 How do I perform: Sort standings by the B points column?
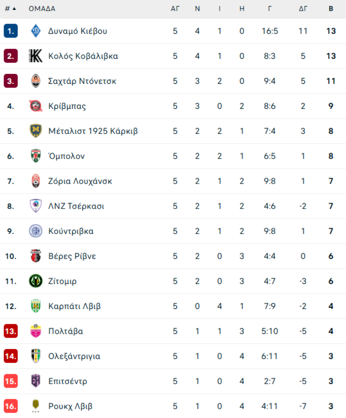tap(331, 9)
